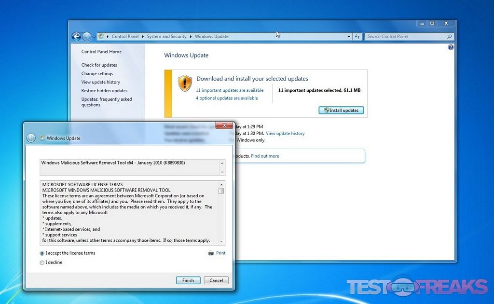Expand the chevron before Control Panel breadcrumb
This screenshot has height=304, width=494.
(x=108, y=37)
